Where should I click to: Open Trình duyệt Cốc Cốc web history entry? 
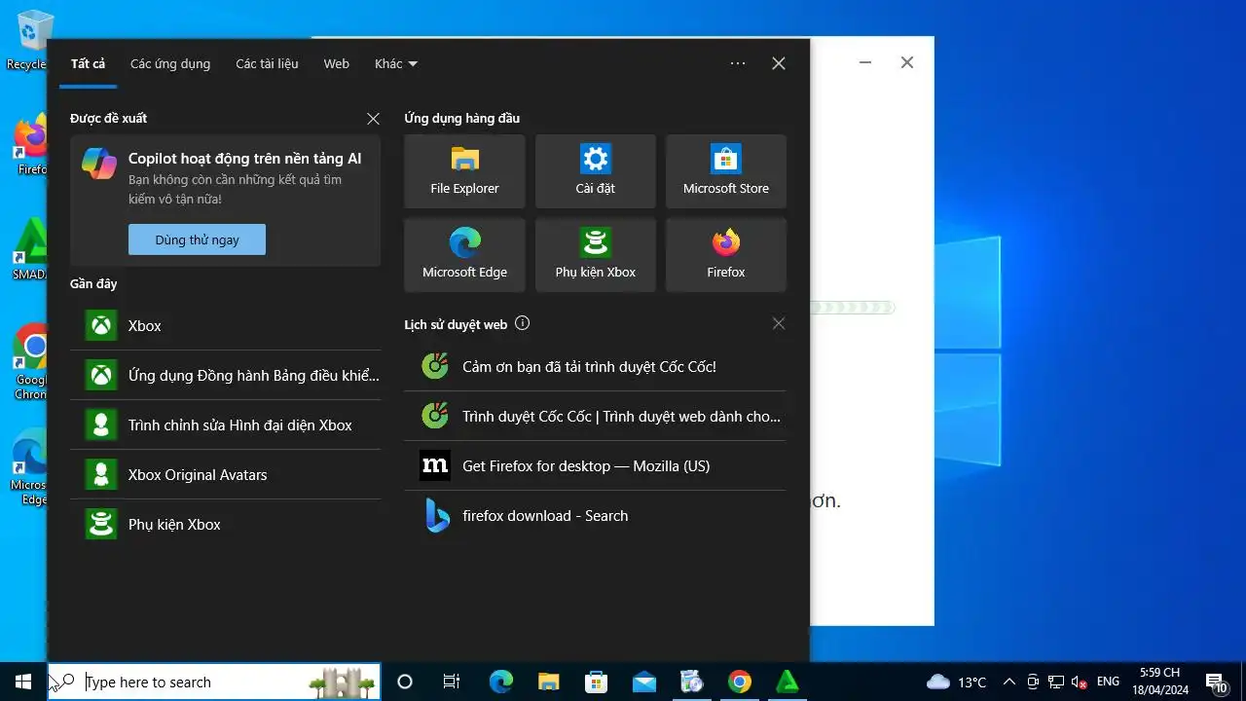coord(595,416)
